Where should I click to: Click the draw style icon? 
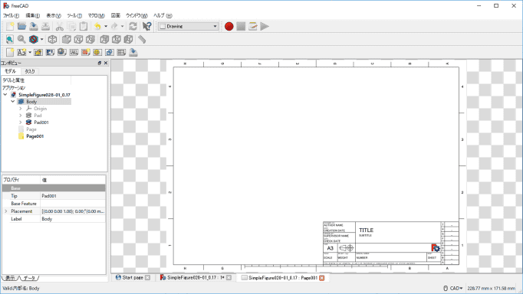[x=33, y=39]
